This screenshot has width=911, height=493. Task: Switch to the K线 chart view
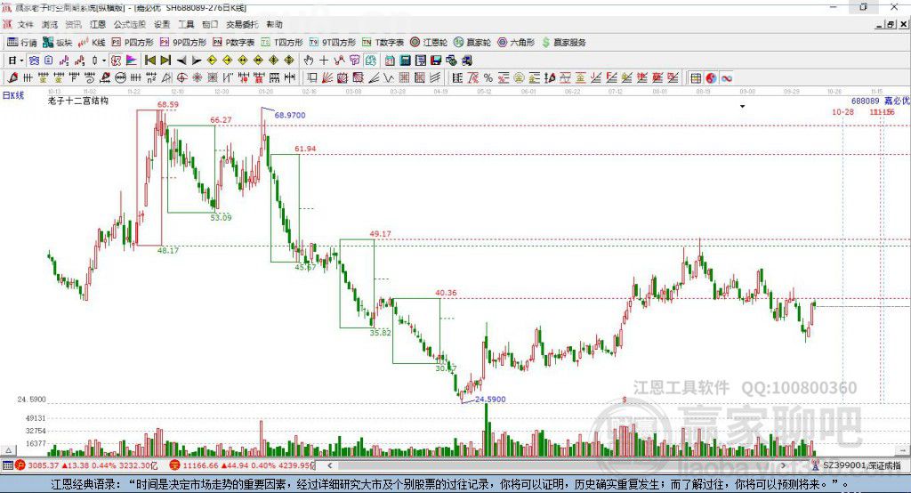tap(92, 43)
